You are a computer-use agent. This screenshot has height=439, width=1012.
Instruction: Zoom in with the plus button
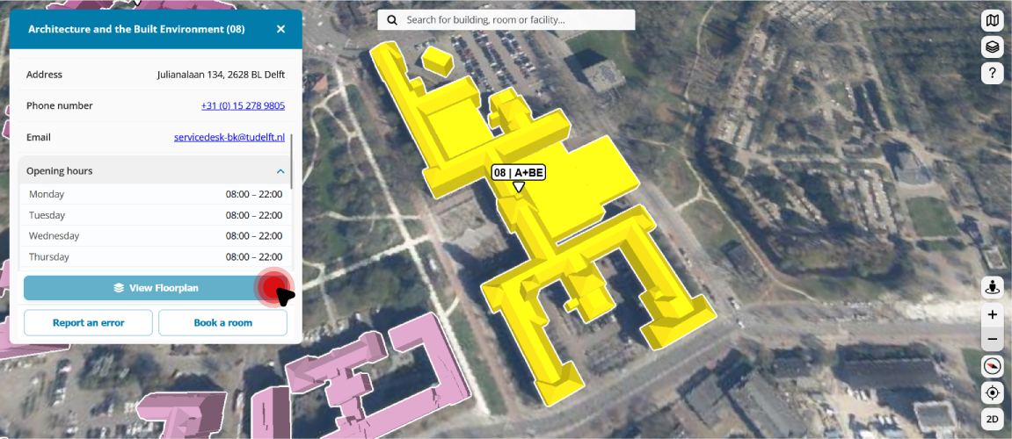(992, 314)
